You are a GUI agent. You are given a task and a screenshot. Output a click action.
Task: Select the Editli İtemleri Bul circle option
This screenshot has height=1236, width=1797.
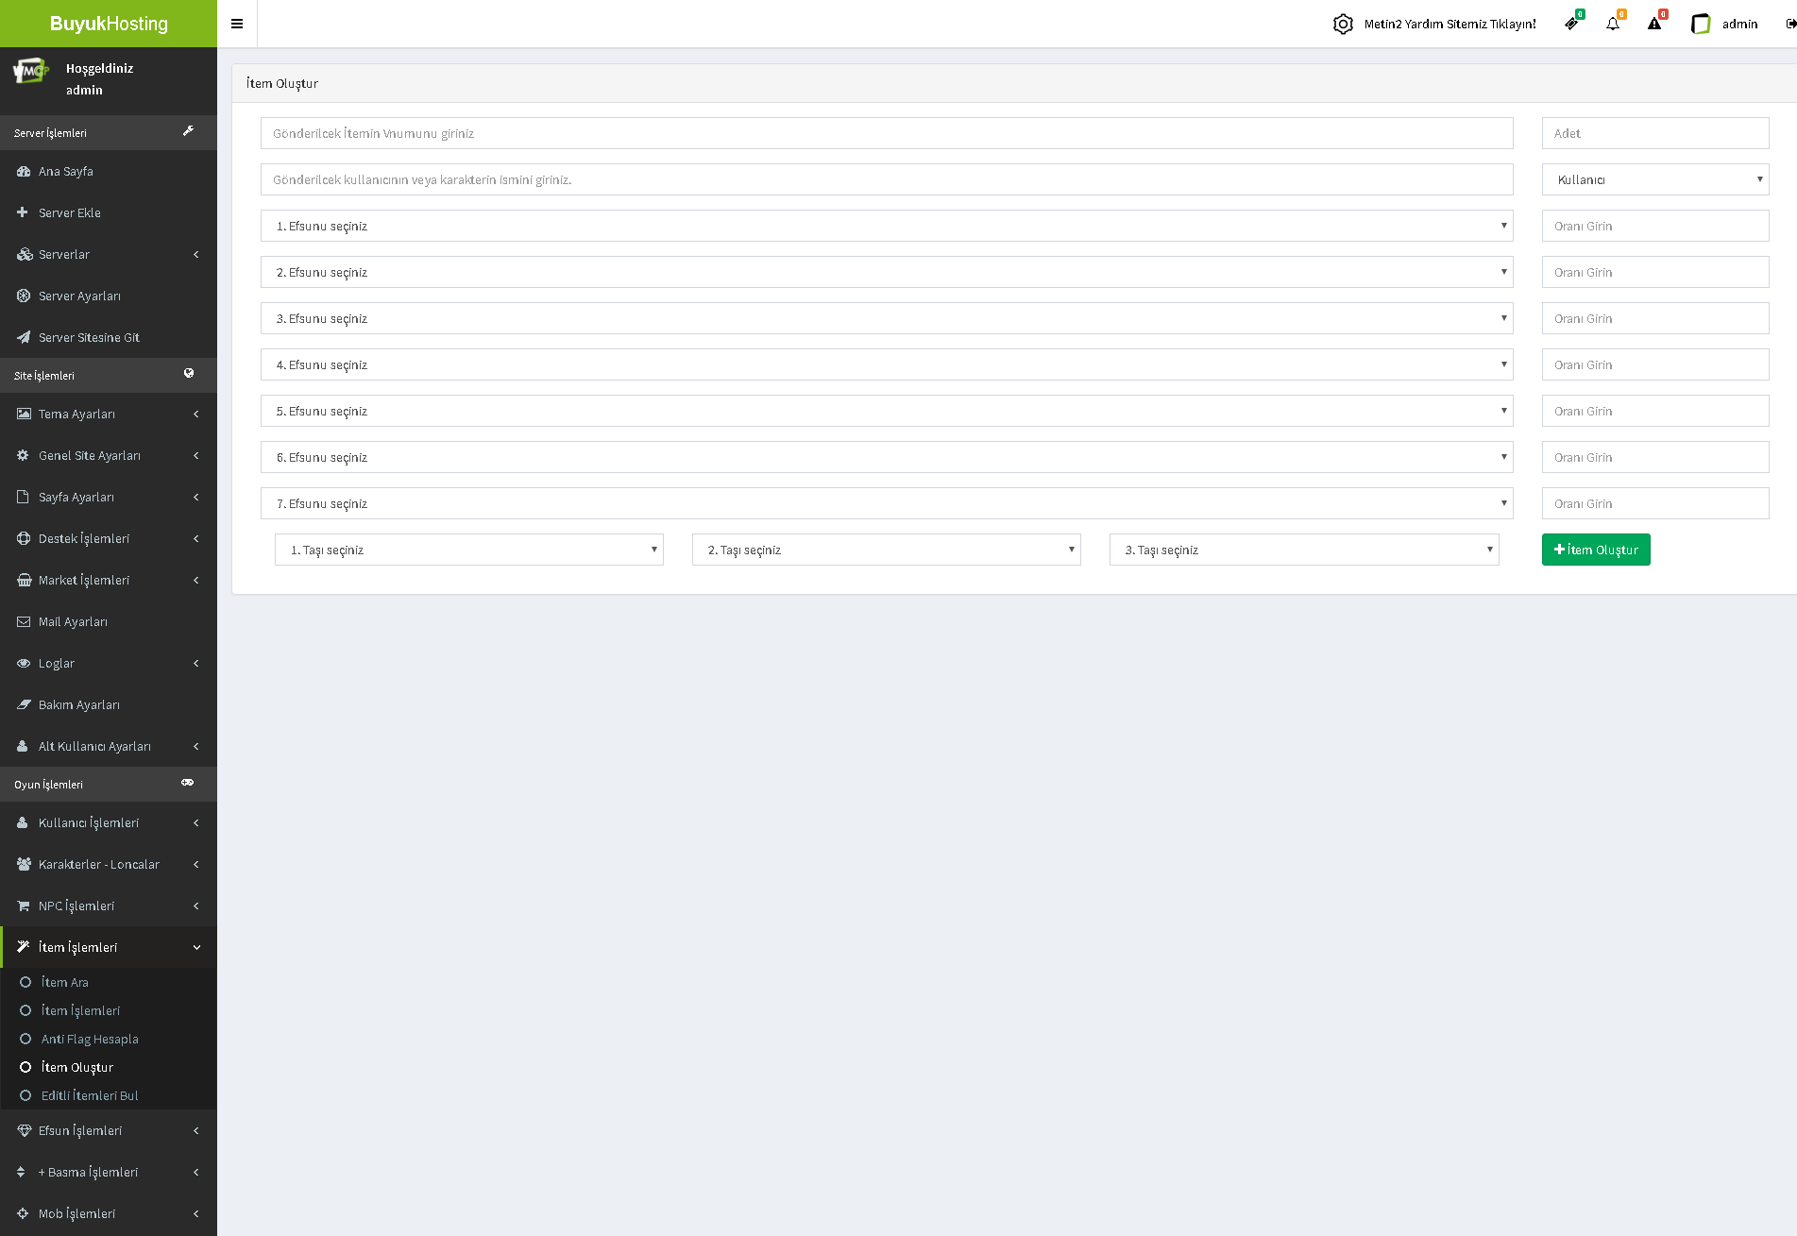point(26,1095)
